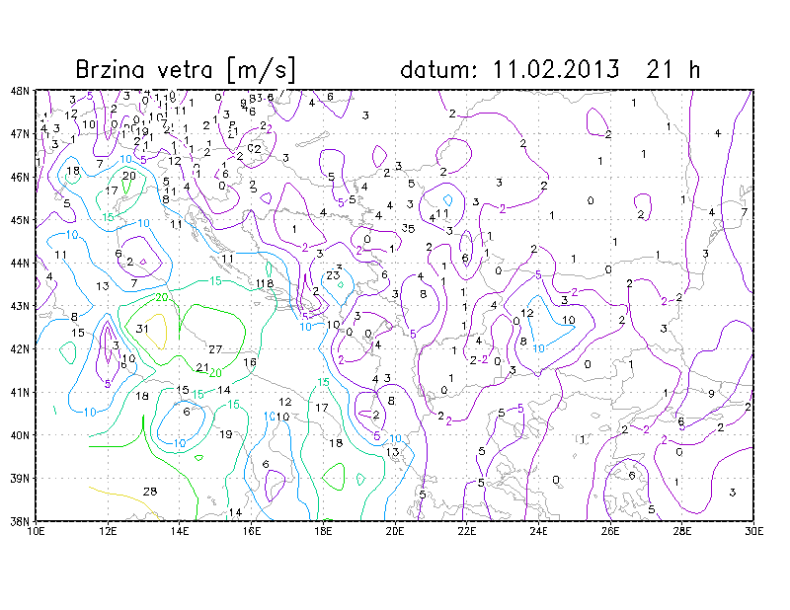Viewport: 790px width, 610px height.
Task: Pick the wind speed value 118
Action: pos(265,283)
